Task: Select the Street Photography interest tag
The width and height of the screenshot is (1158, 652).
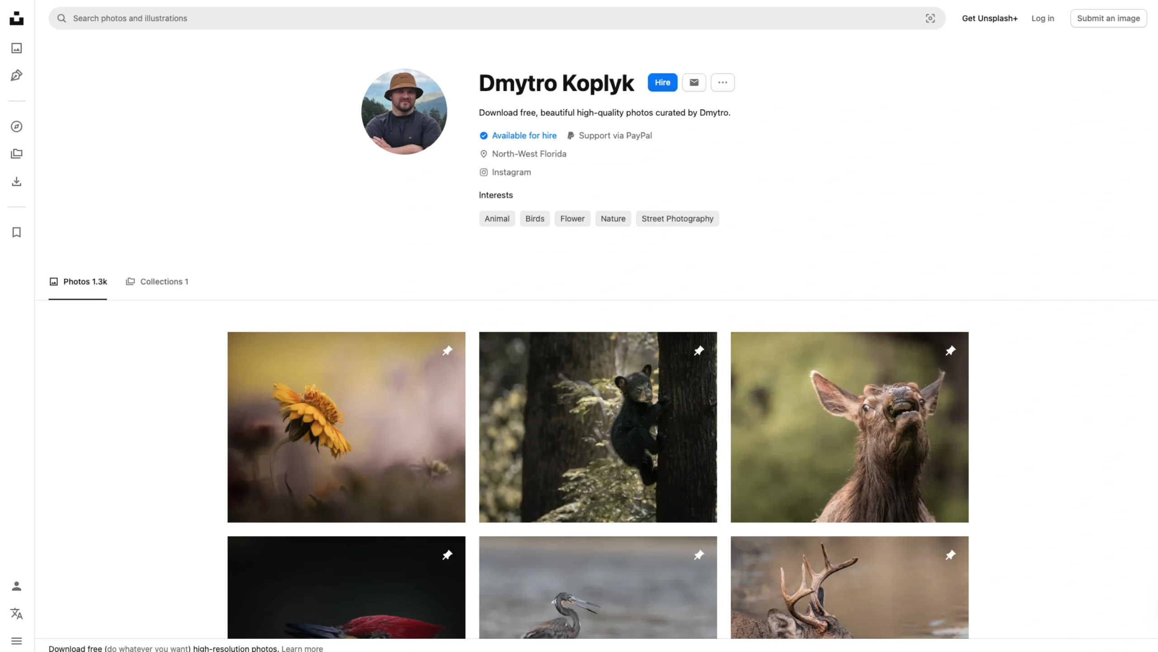Action: 677,219
